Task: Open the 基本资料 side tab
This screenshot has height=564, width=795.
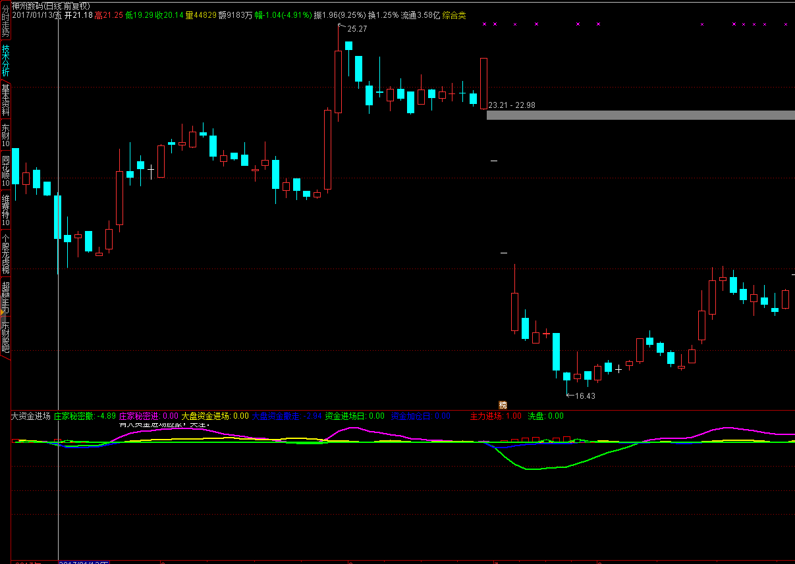Action: click(5, 100)
